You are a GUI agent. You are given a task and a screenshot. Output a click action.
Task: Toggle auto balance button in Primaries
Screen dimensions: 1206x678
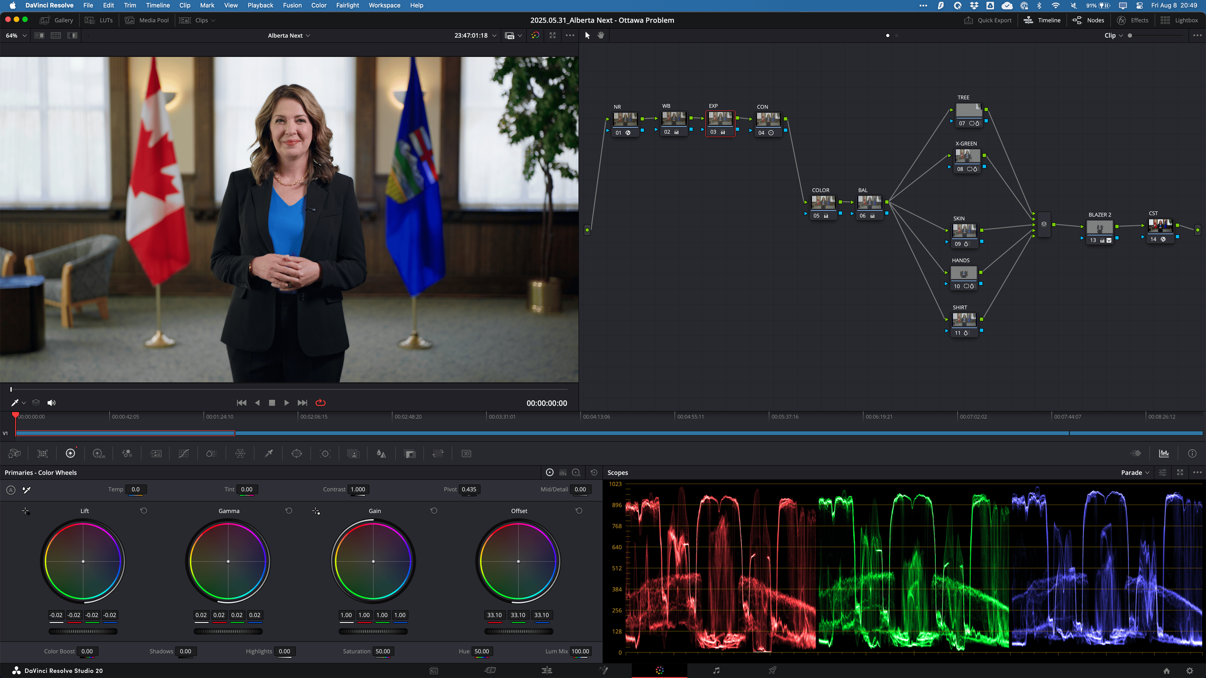[x=11, y=490]
